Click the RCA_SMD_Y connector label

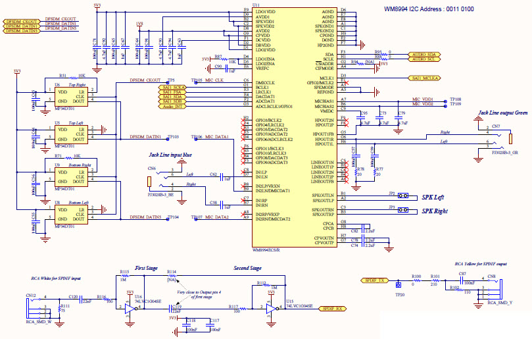point(500,303)
